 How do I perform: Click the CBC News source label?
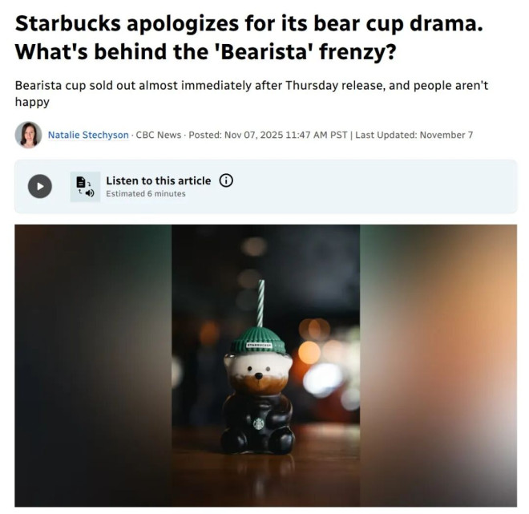[x=159, y=135]
